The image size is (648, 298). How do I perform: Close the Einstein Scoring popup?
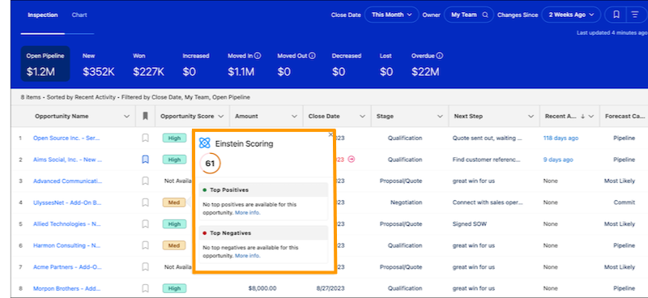pos(330,134)
